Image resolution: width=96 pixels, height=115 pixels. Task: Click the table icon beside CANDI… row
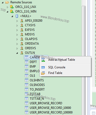(26, 57)
